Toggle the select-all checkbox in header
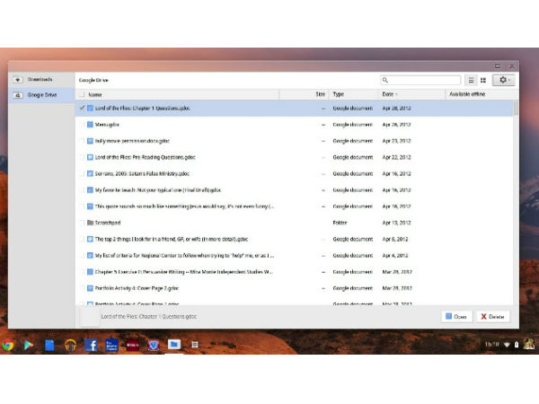 tap(82, 94)
